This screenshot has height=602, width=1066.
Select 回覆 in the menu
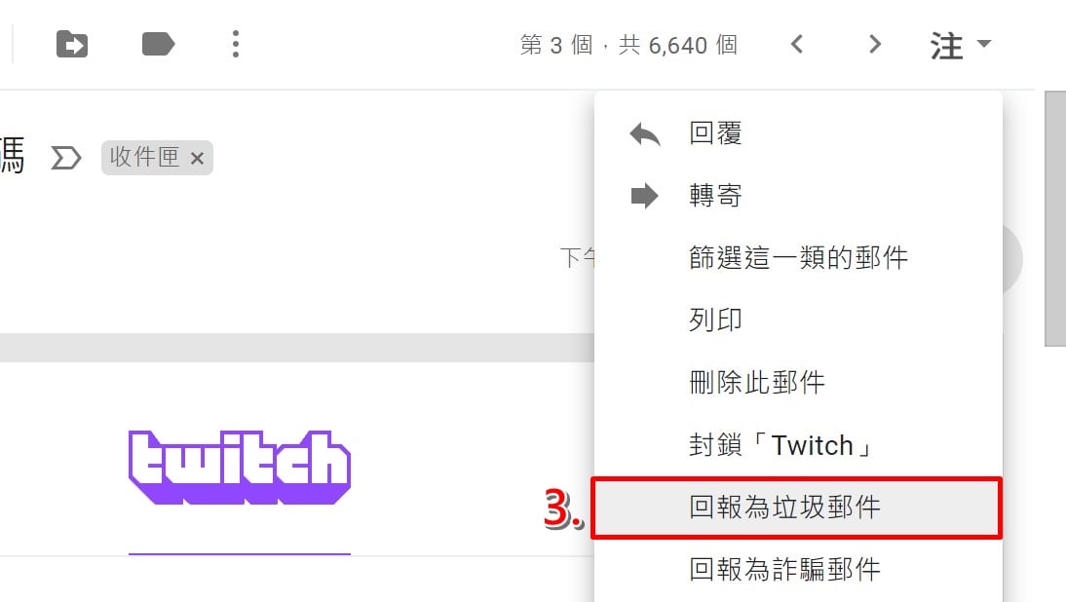[x=798, y=133]
